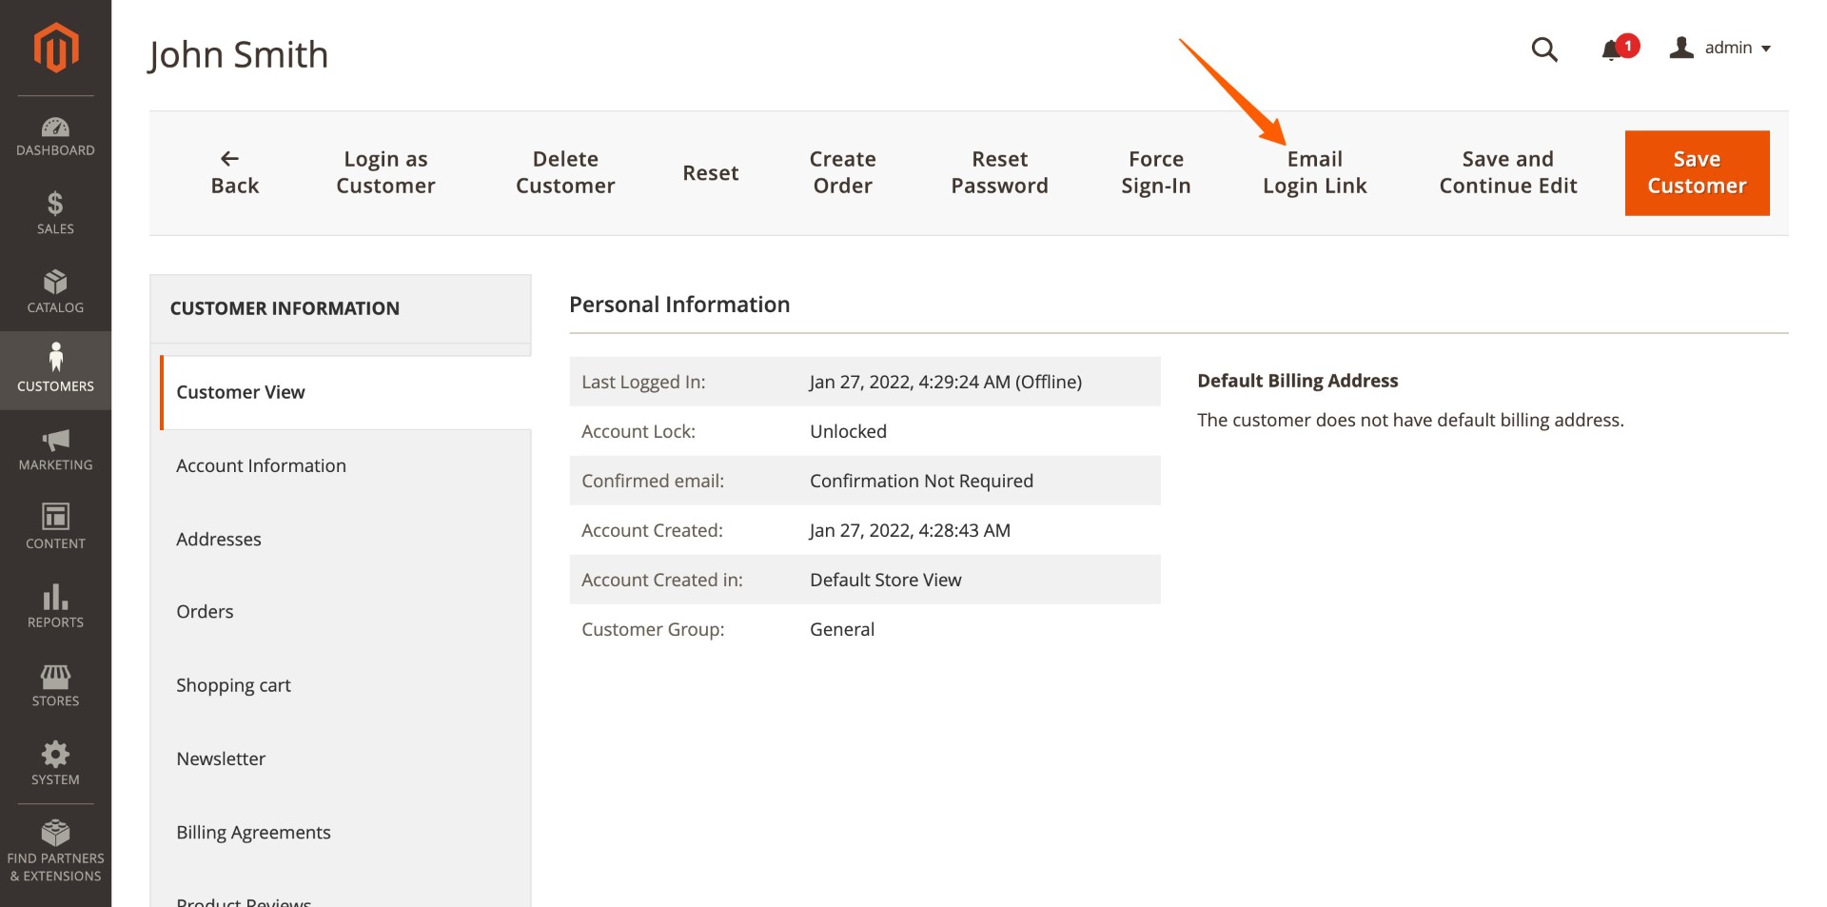This screenshot has width=1827, height=907.
Task: Go back using the Back button
Action: [x=235, y=173]
